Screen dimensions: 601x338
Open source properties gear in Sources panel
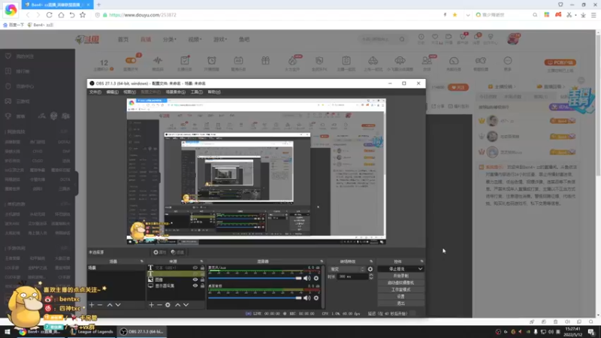[x=168, y=305]
